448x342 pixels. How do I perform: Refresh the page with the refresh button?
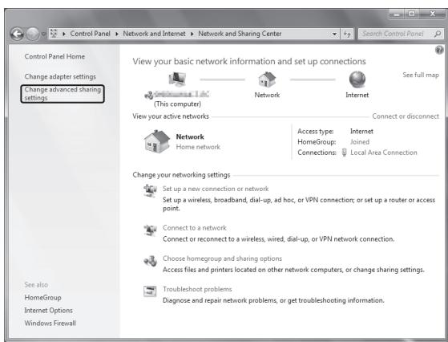coord(347,34)
